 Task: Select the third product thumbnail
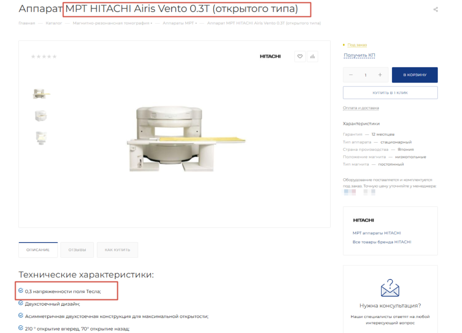point(41,137)
